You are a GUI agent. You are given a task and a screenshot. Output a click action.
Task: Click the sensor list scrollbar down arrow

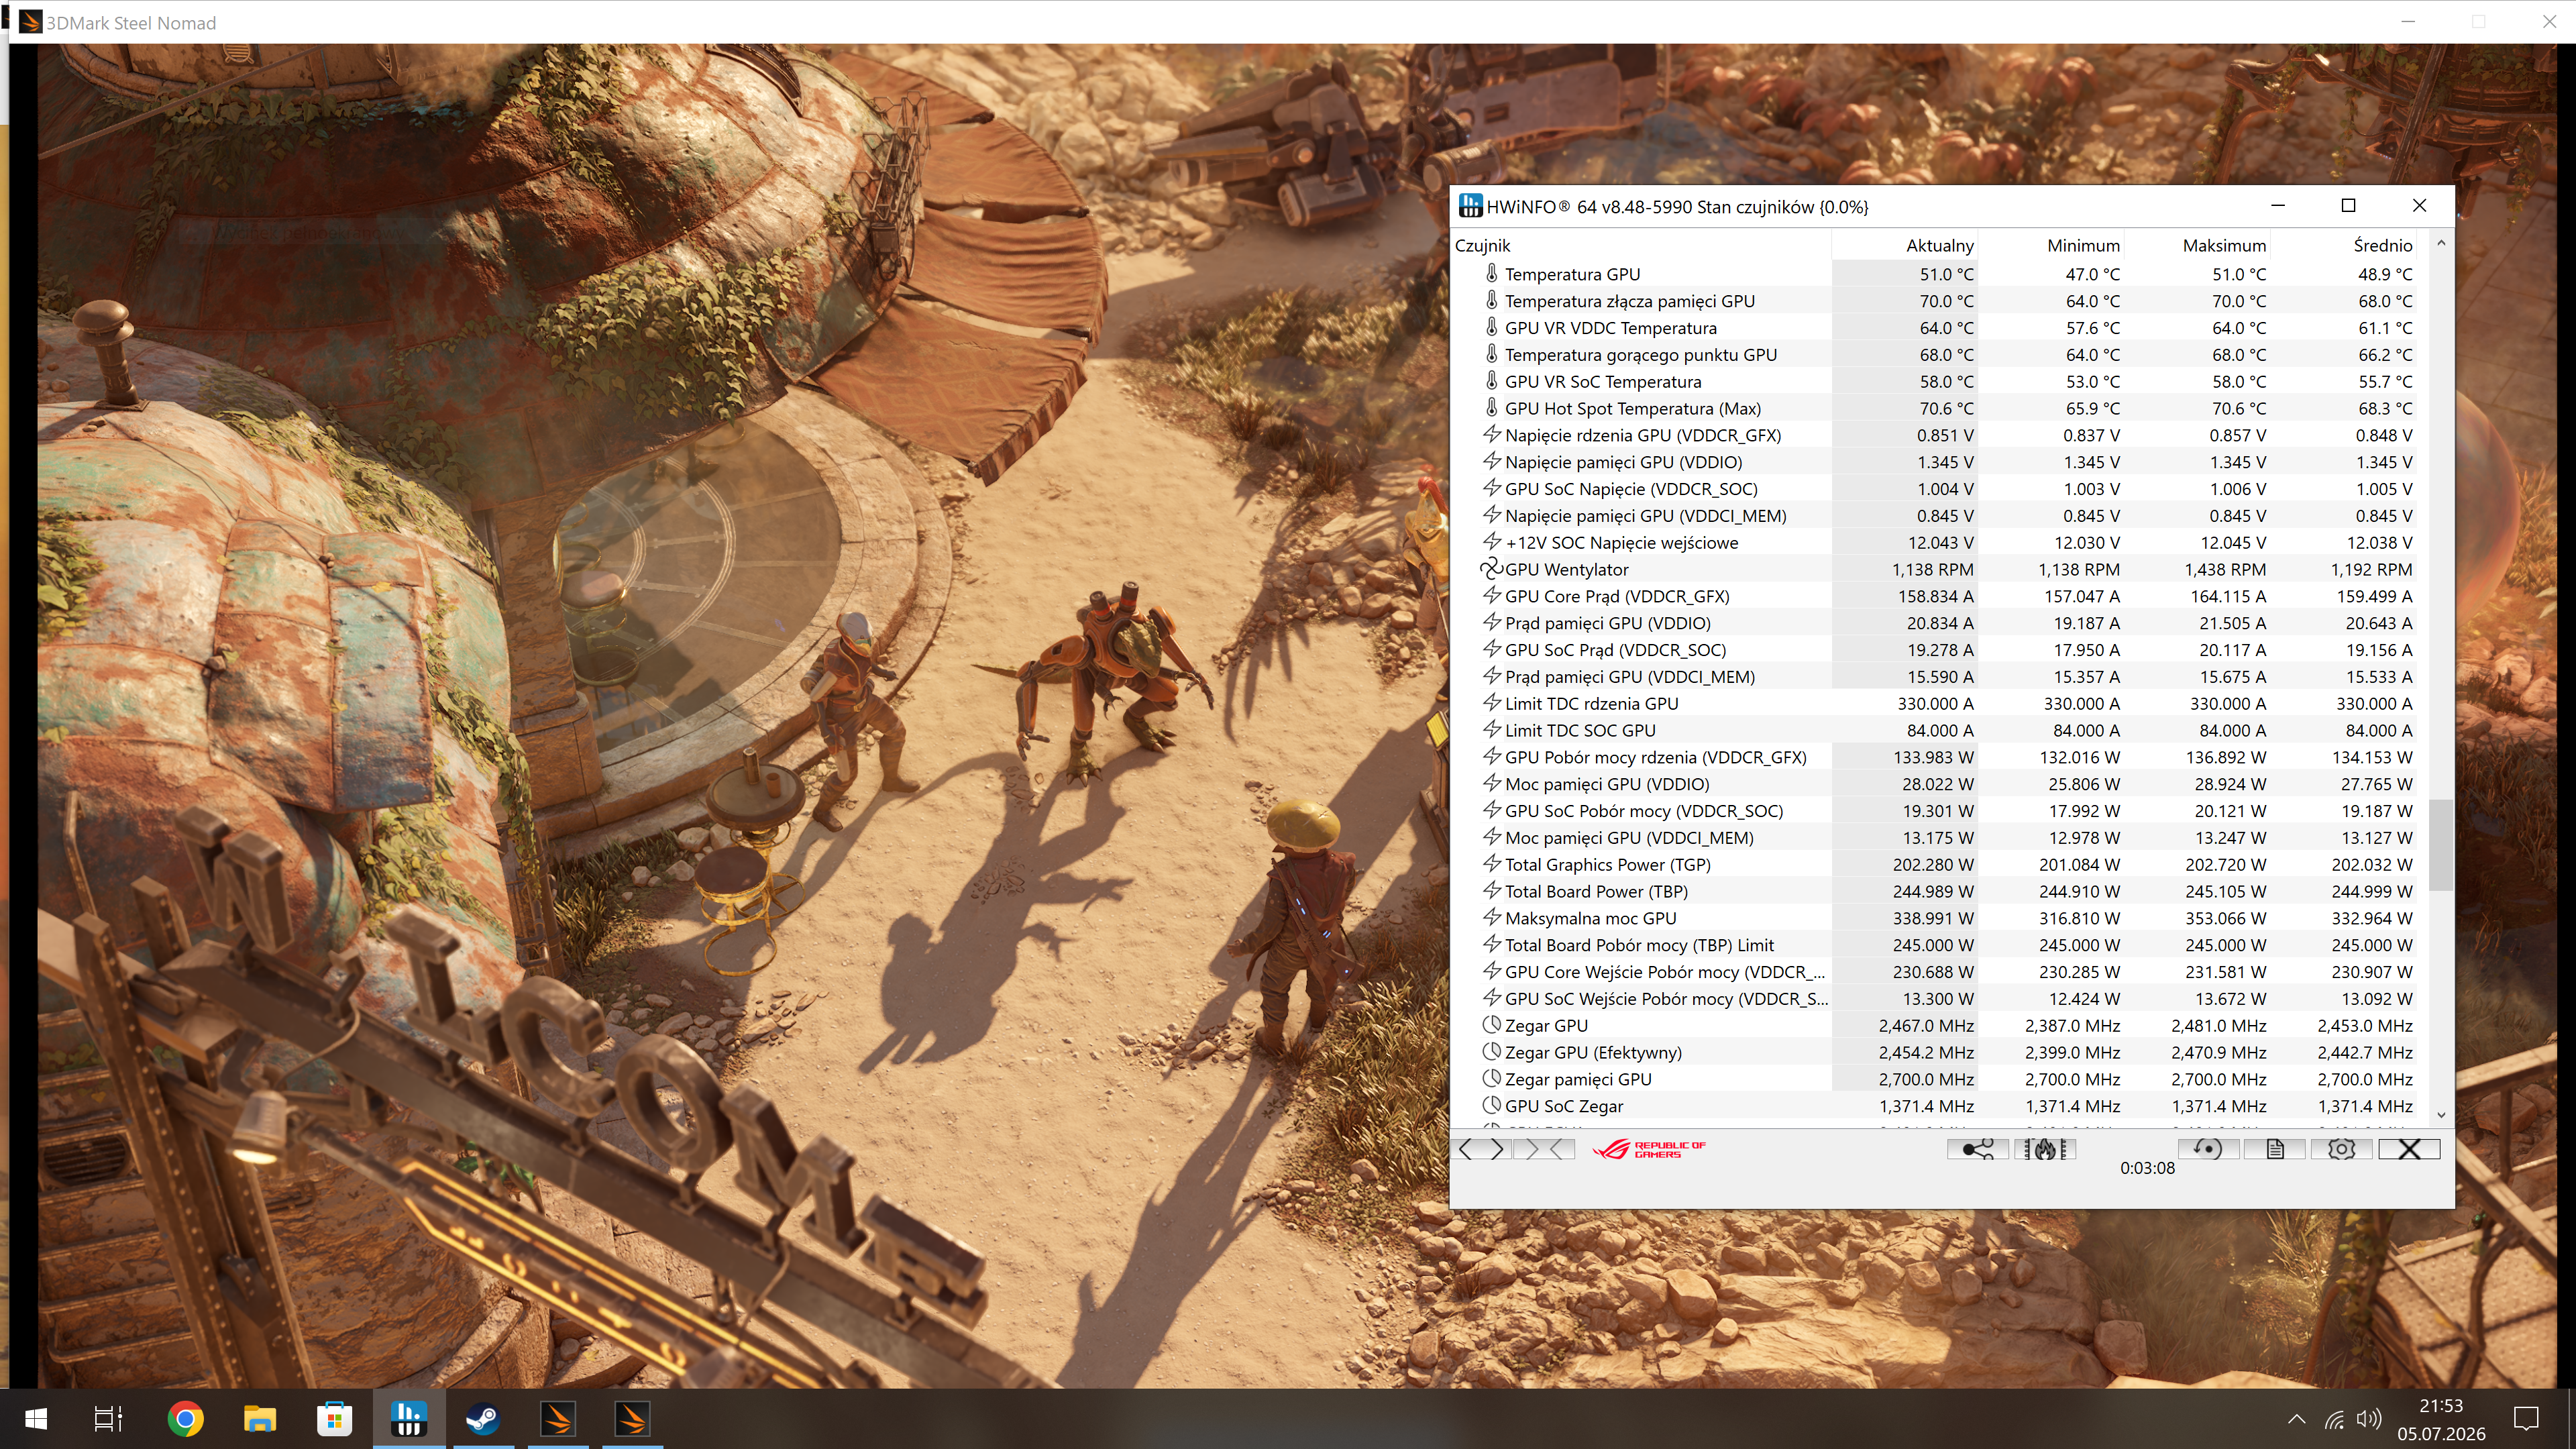coord(2441,1115)
